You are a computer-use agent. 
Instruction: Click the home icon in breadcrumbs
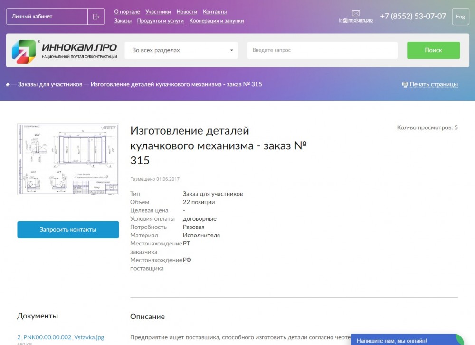tap(8, 85)
